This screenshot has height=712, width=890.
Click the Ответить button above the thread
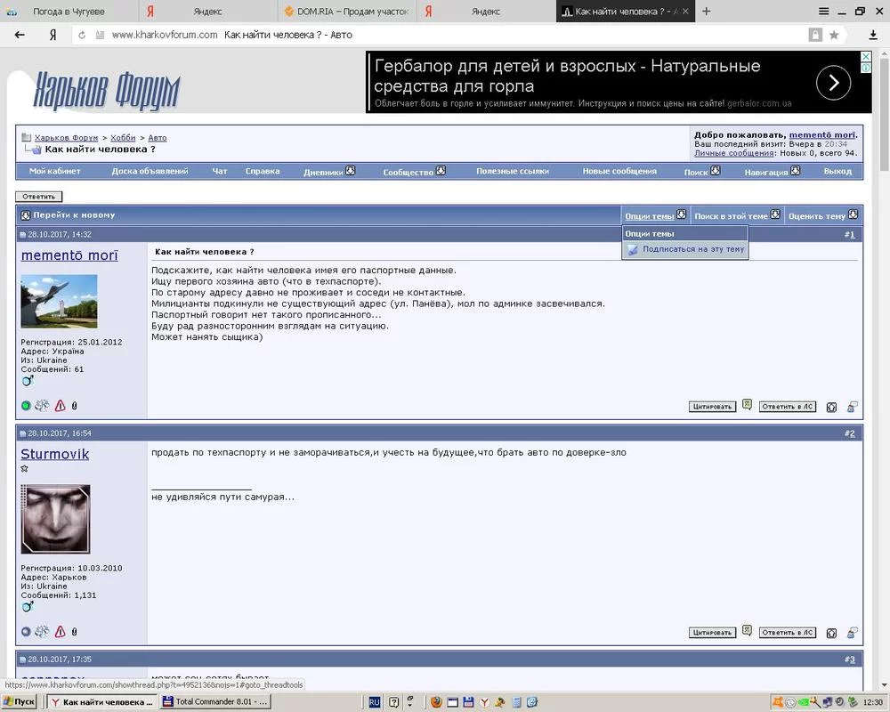pyautogui.click(x=38, y=197)
